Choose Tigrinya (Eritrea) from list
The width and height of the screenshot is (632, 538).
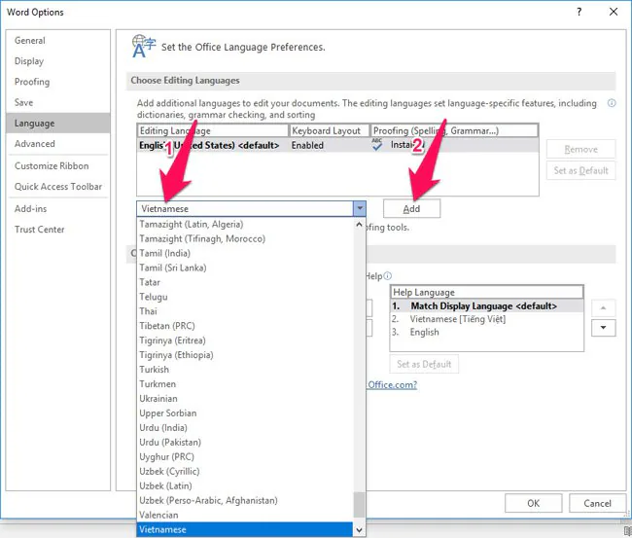coord(245,341)
